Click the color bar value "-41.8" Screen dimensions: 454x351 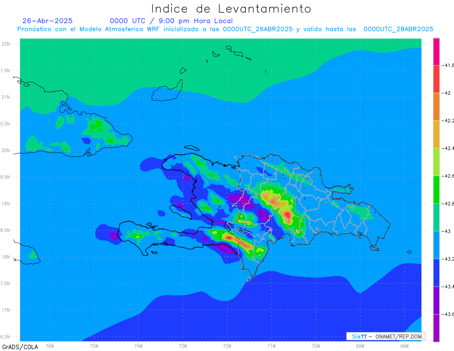[448, 65]
